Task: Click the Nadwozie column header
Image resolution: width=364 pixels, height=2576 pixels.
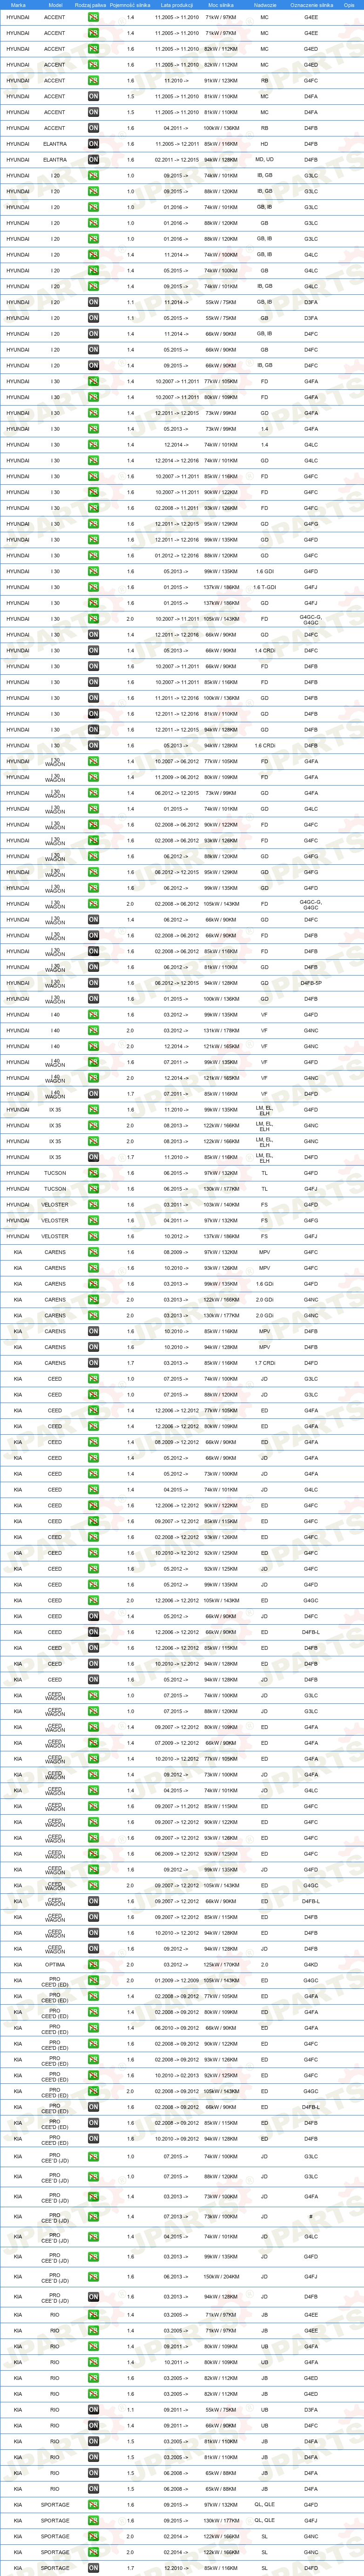Action: pyautogui.click(x=264, y=5)
